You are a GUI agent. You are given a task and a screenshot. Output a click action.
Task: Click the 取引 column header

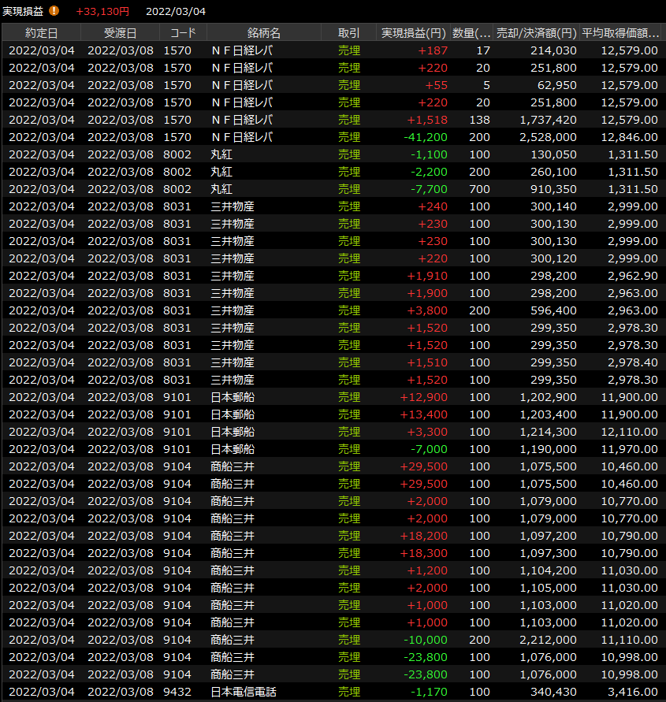(348, 33)
